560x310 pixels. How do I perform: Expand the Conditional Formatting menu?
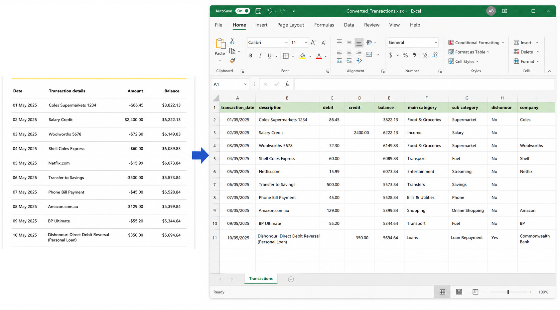(477, 42)
